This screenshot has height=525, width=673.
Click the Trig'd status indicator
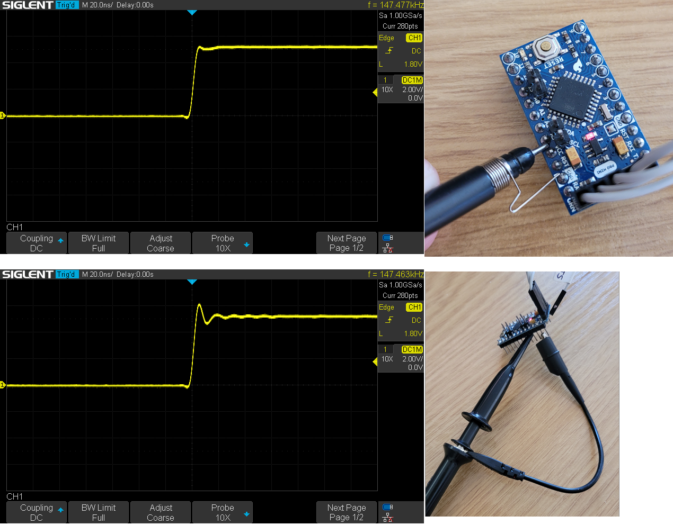(67, 5)
